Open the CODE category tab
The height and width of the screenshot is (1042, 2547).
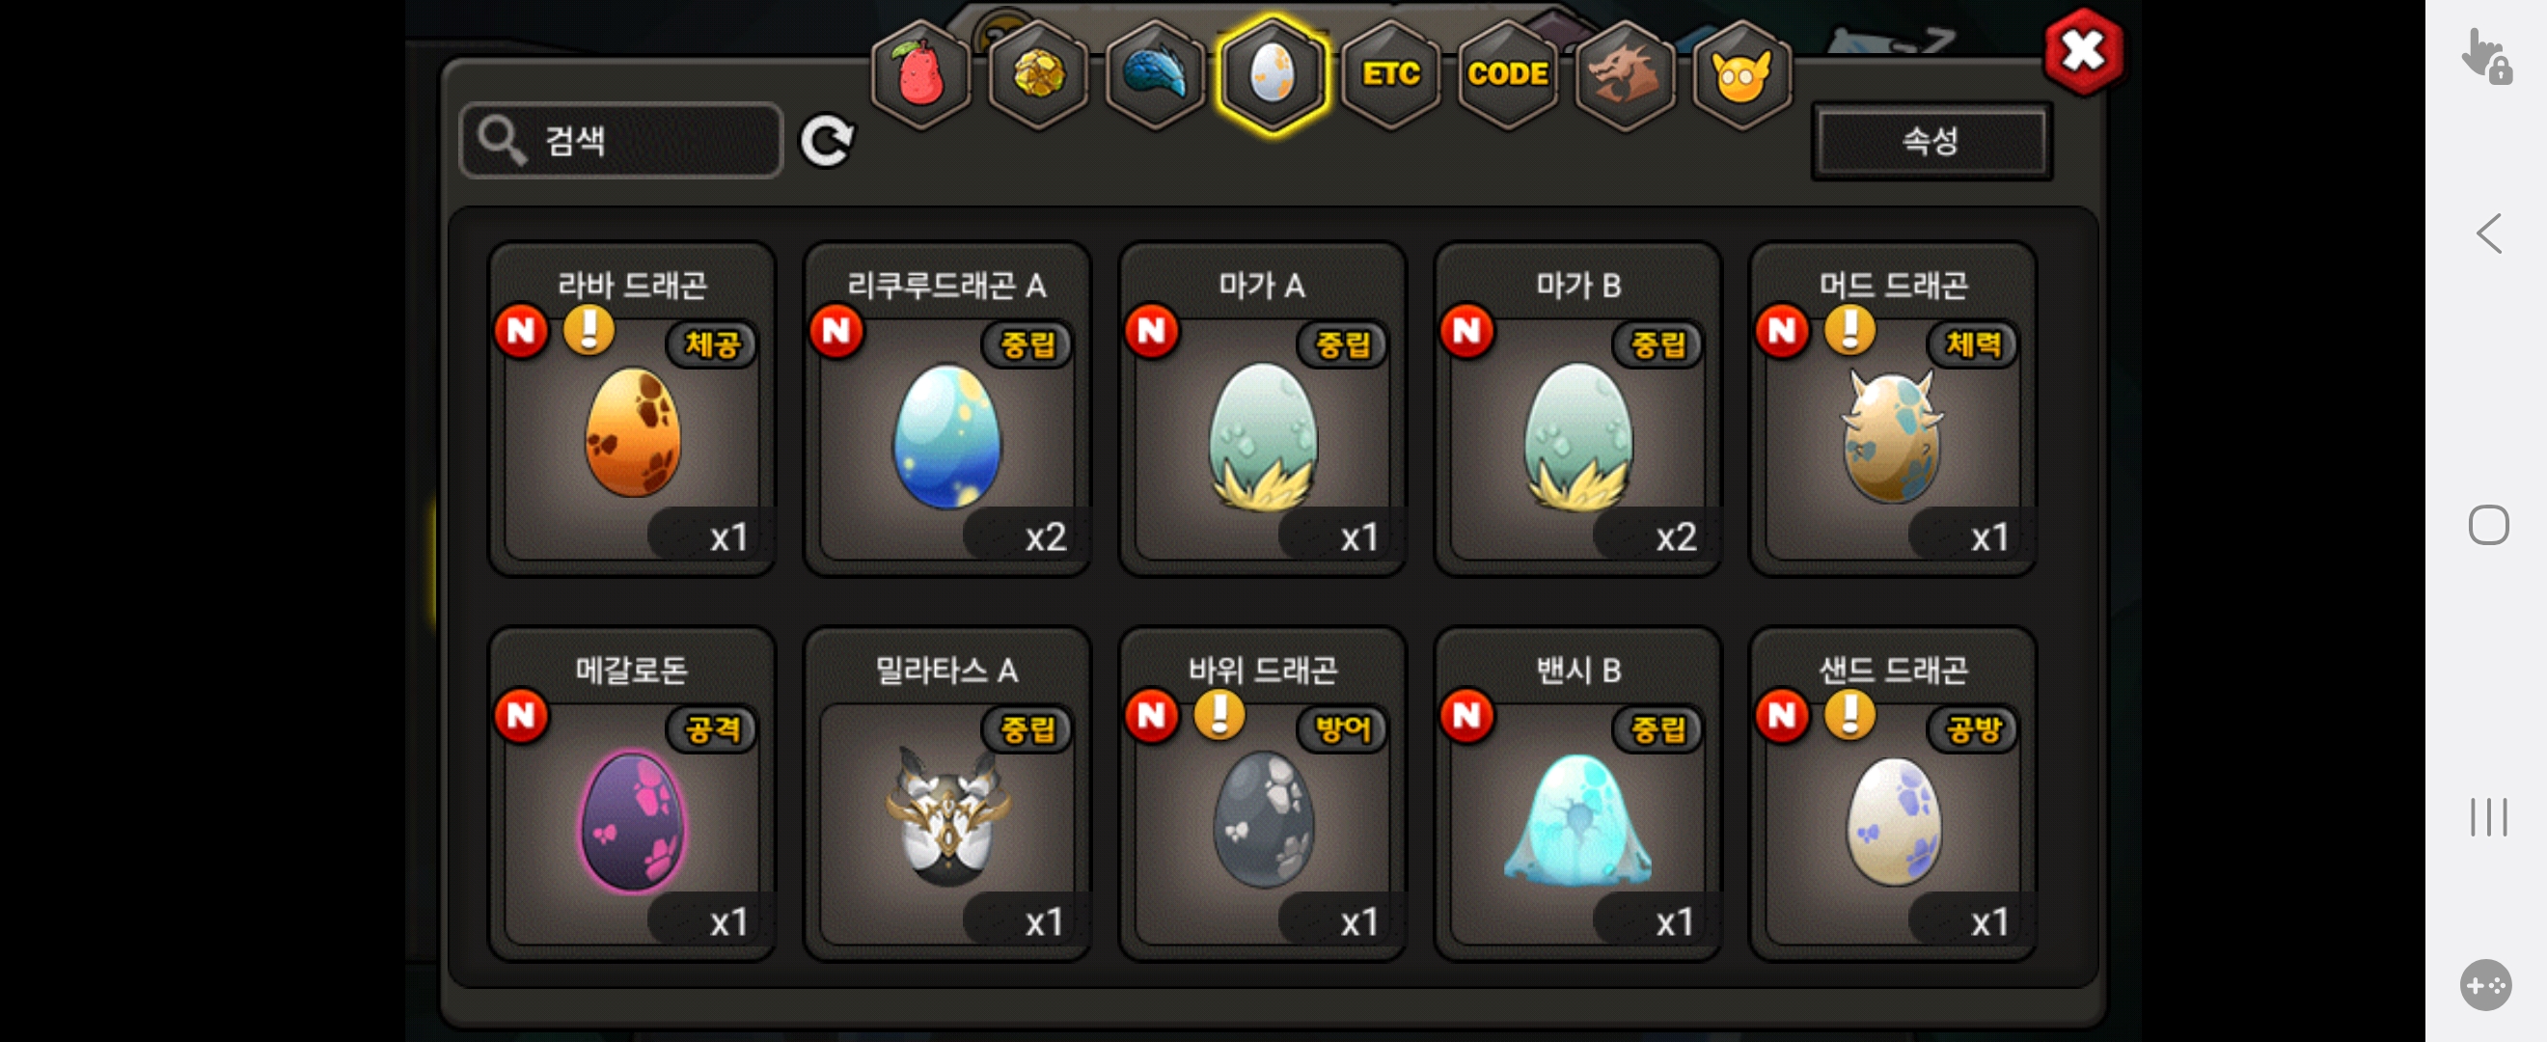coord(1507,74)
